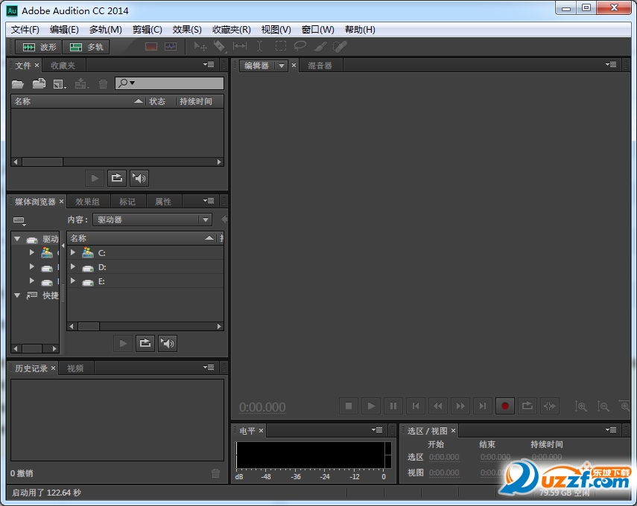Image resolution: width=637 pixels, height=506 pixels.
Task: Switch to the 混音器 tab
Action: pyautogui.click(x=320, y=65)
